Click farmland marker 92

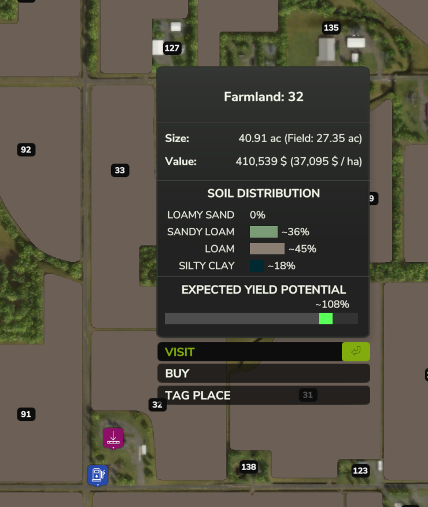coord(26,150)
